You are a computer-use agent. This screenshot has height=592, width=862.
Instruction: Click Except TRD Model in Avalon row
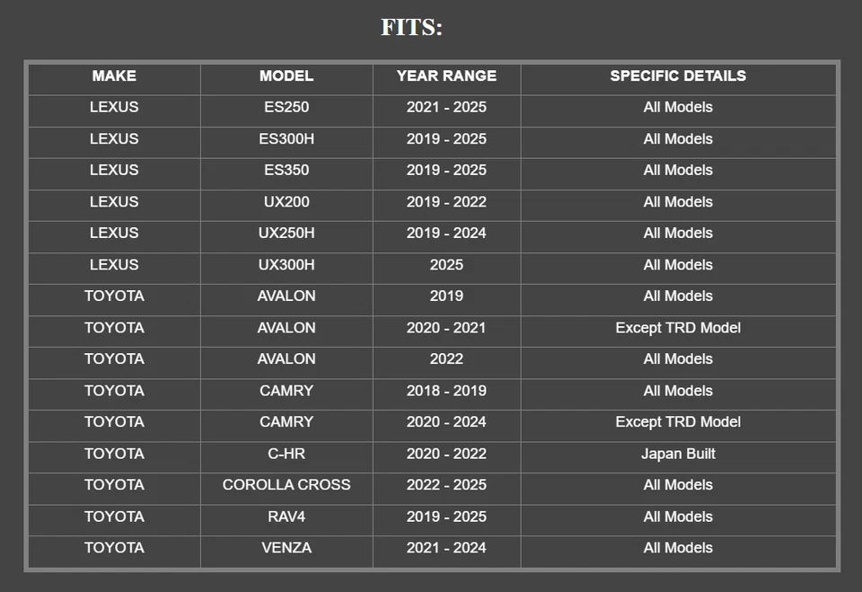[678, 328]
